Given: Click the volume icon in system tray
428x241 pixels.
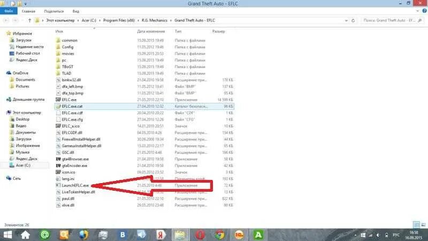Looking at the screenshot, I should click(378, 235).
